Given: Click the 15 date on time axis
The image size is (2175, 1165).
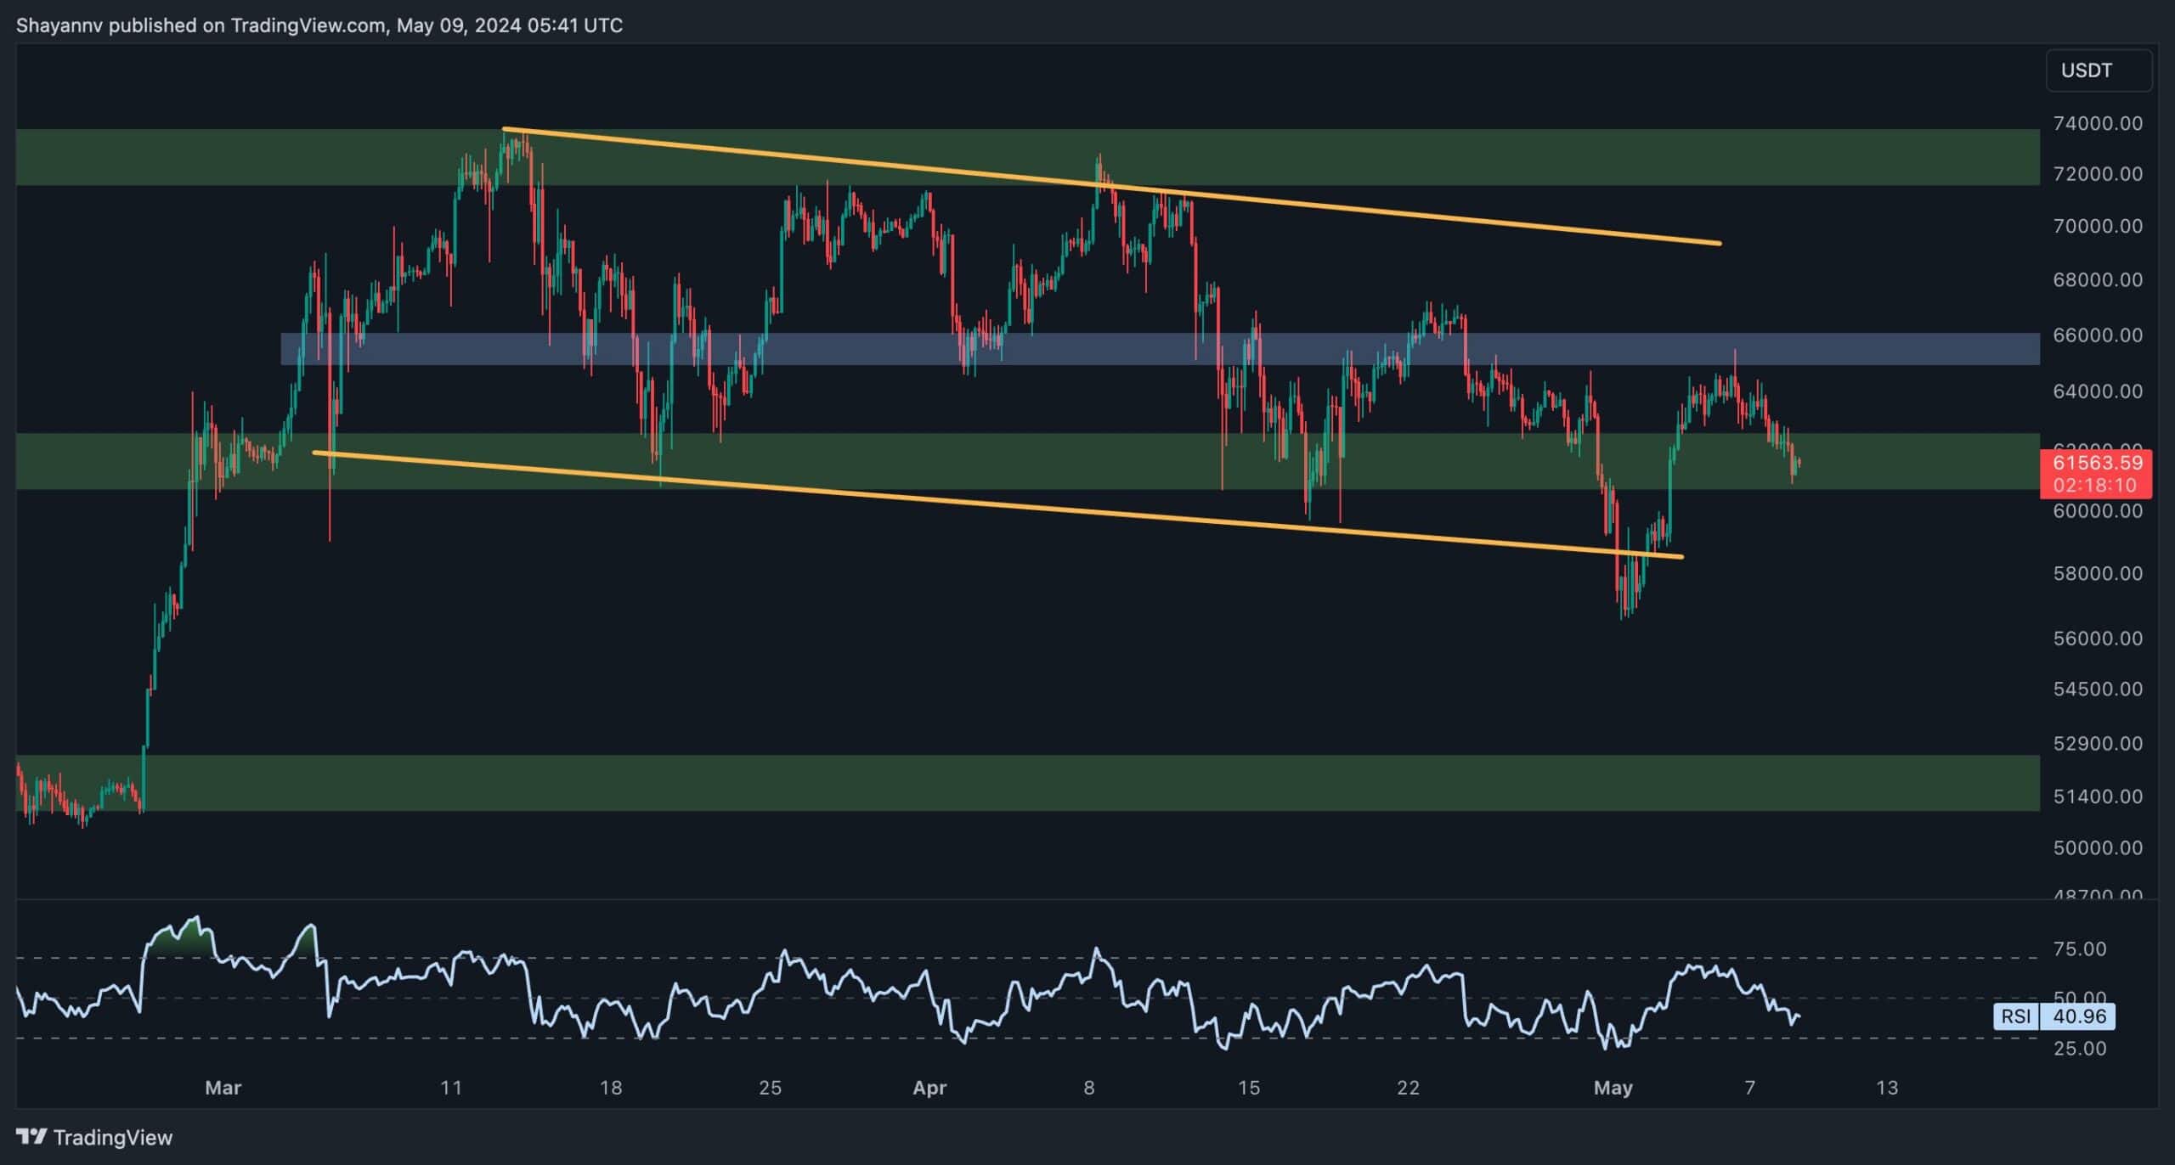Looking at the screenshot, I should tap(1248, 1088).
